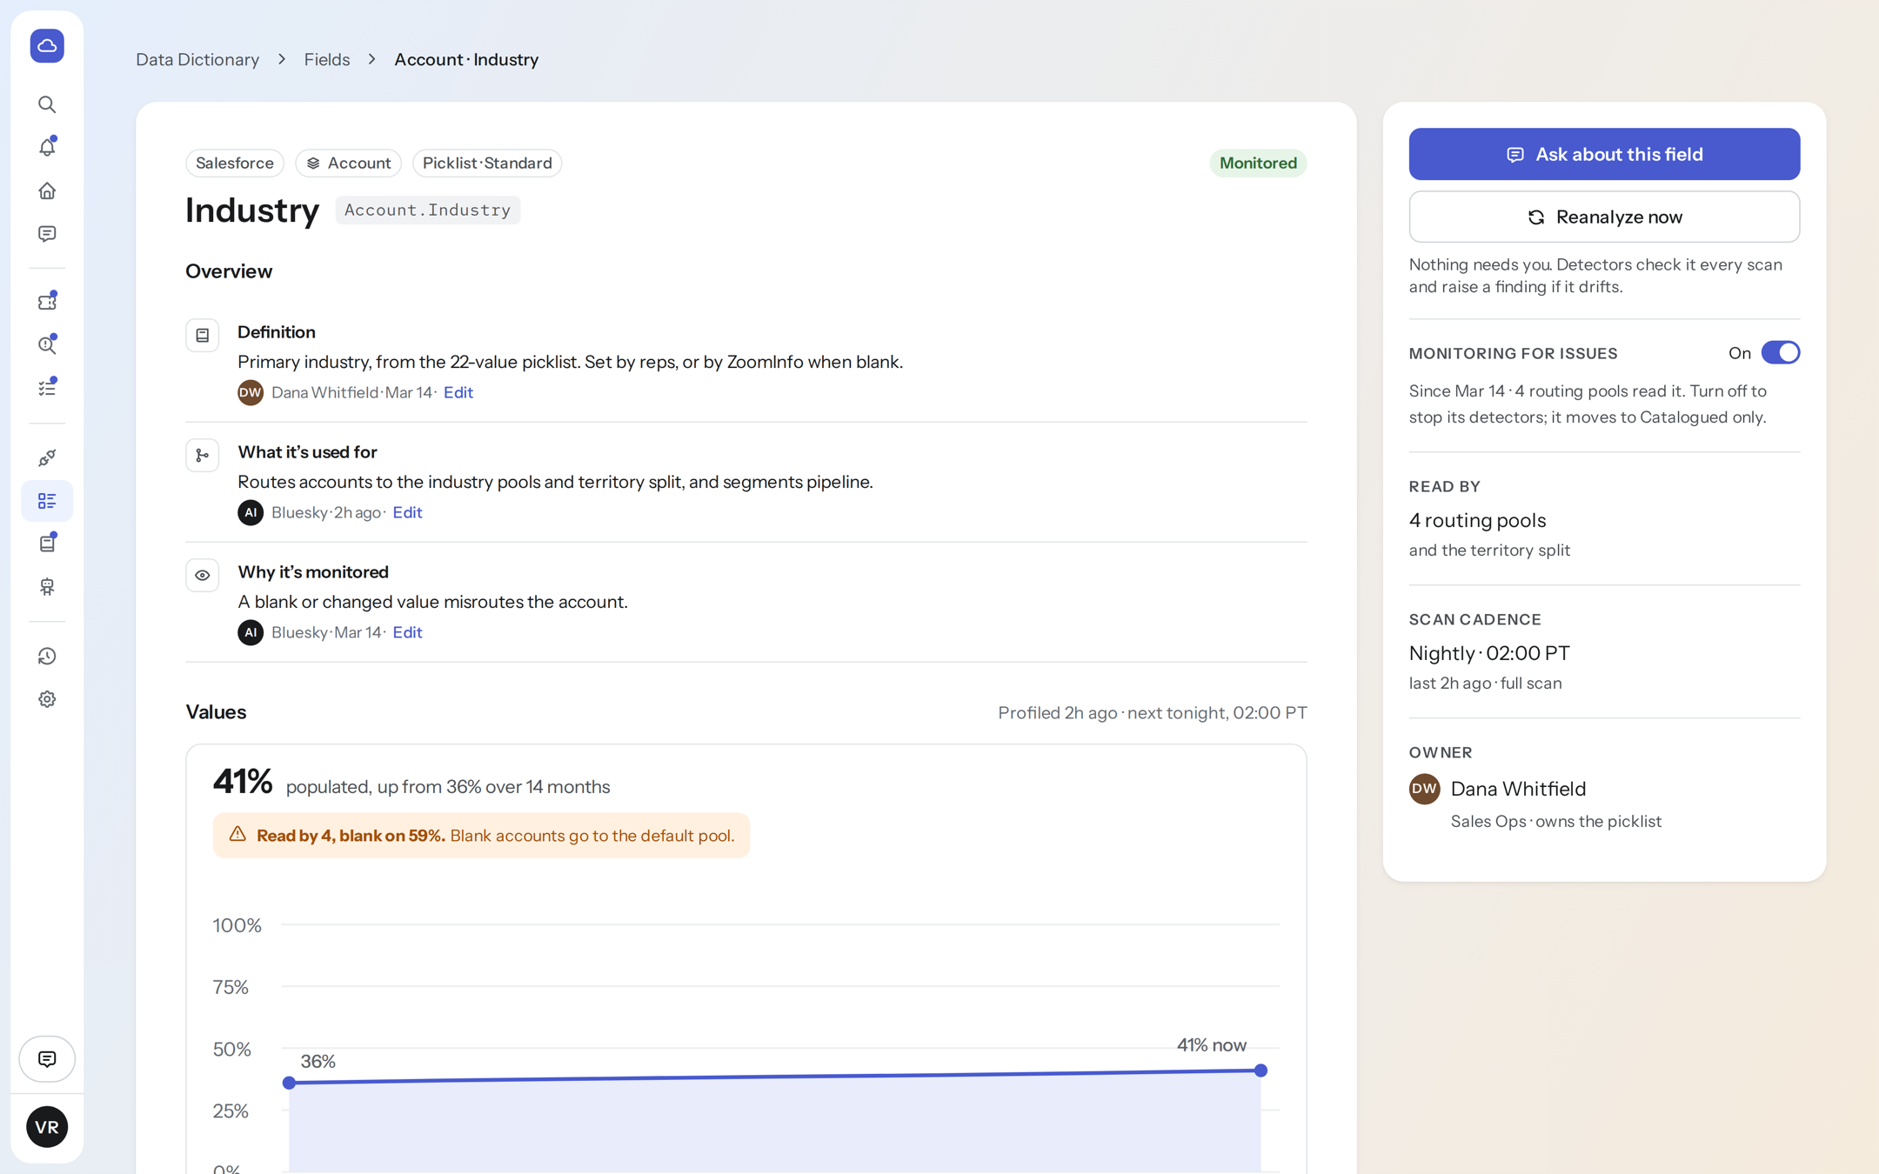1879x1174 pixels.
Task: Click the Monitored status badge
Action: click(x=1258, y=163)
